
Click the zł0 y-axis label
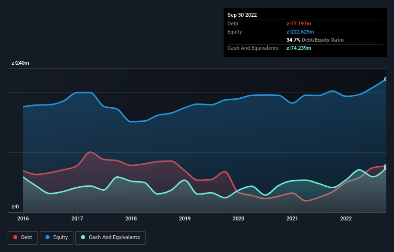tap(15, 206)
